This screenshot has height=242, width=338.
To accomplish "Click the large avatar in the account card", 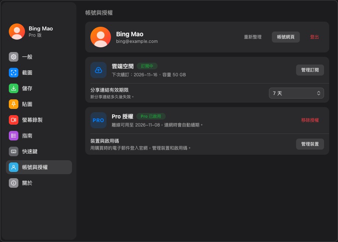I will coord(101,37).
